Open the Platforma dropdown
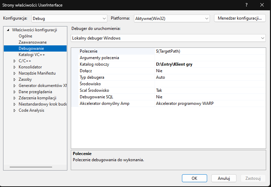The width and height of the screenshot is (271, 187). point(172,18)
